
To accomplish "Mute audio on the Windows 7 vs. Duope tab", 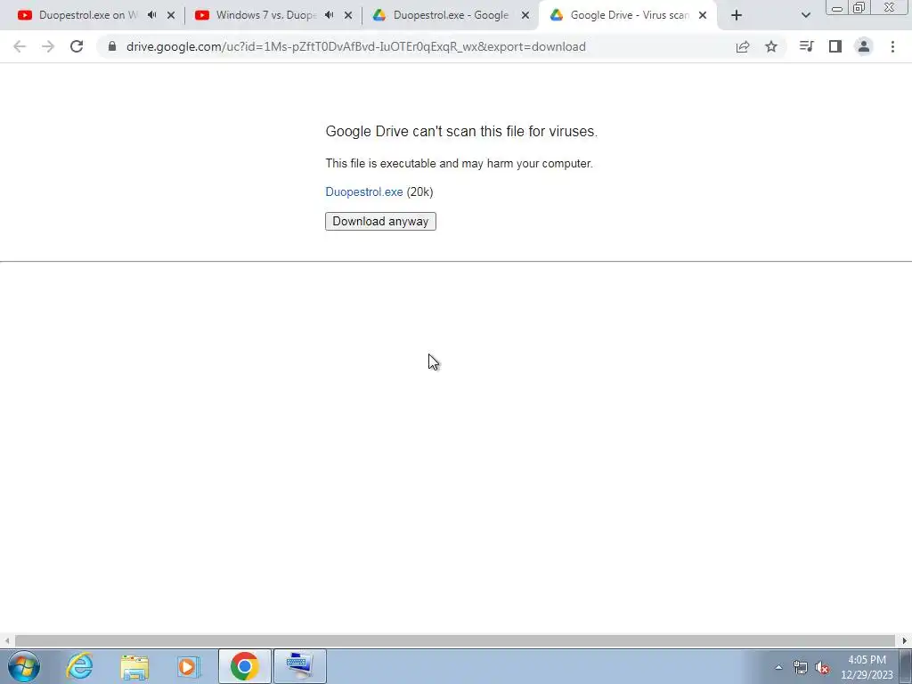I will point(330,15).
